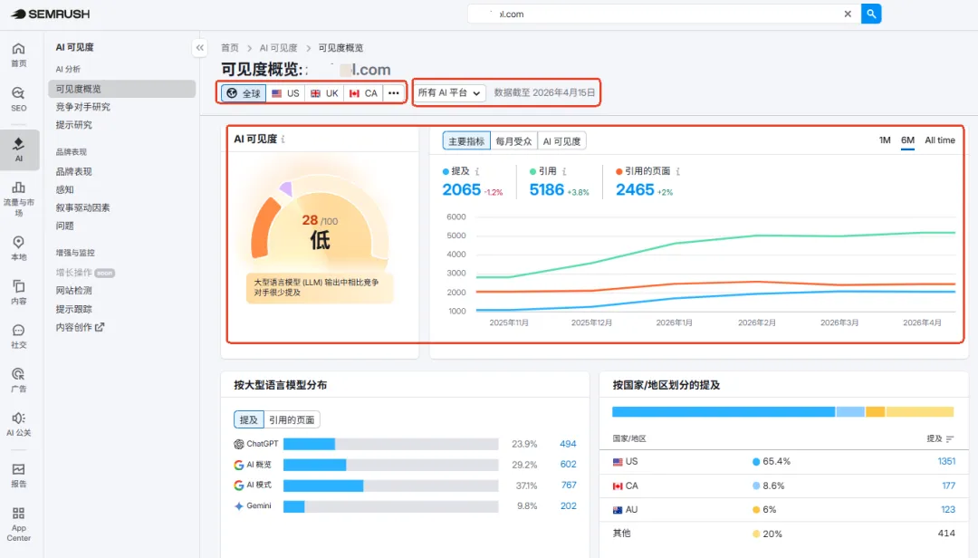978x558 pixels.
Task: Select the 全球 global region filter
Action: point(244,93)
